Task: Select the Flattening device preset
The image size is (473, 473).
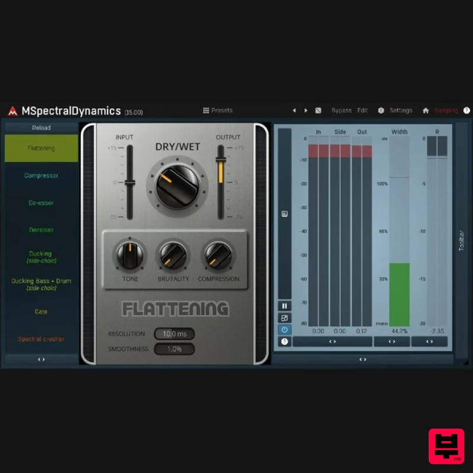Action: coord(41,148)
